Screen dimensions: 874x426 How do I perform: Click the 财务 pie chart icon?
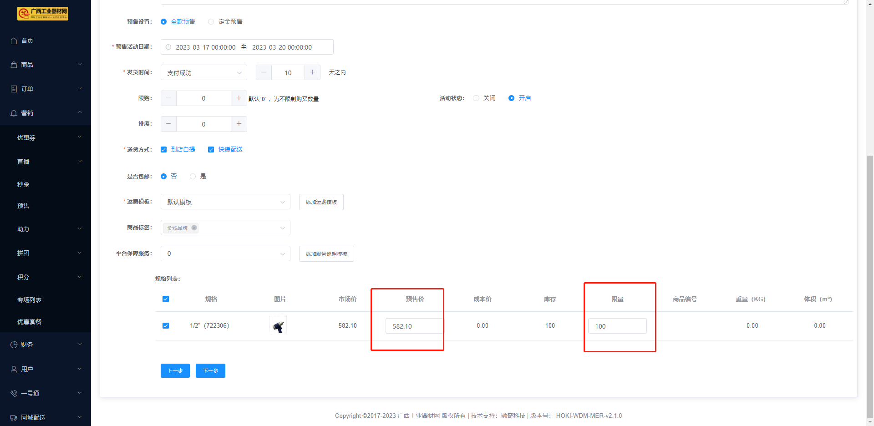[14, 345]
